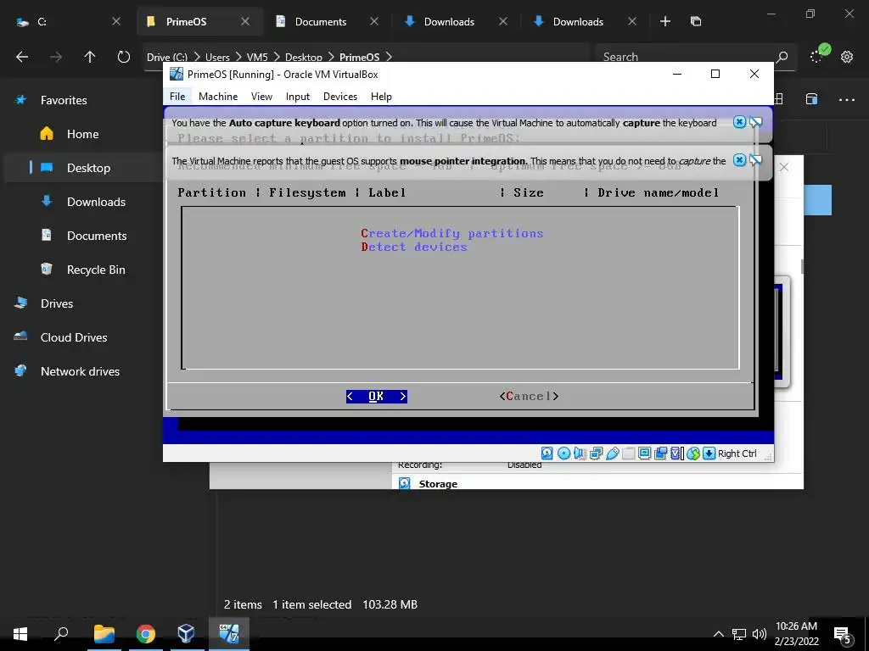Select Network drives in the sidebar

point(80,371)
